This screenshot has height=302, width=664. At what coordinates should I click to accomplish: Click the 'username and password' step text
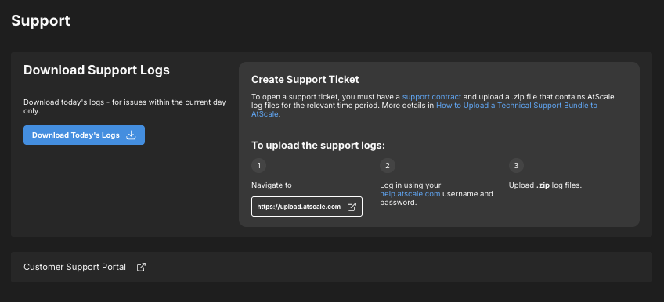(x=437, y=198)
